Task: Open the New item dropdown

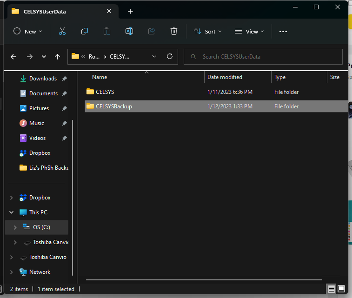Action: (x=28, y=31)
